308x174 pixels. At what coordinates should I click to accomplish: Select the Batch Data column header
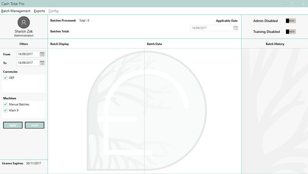(154, 44)
